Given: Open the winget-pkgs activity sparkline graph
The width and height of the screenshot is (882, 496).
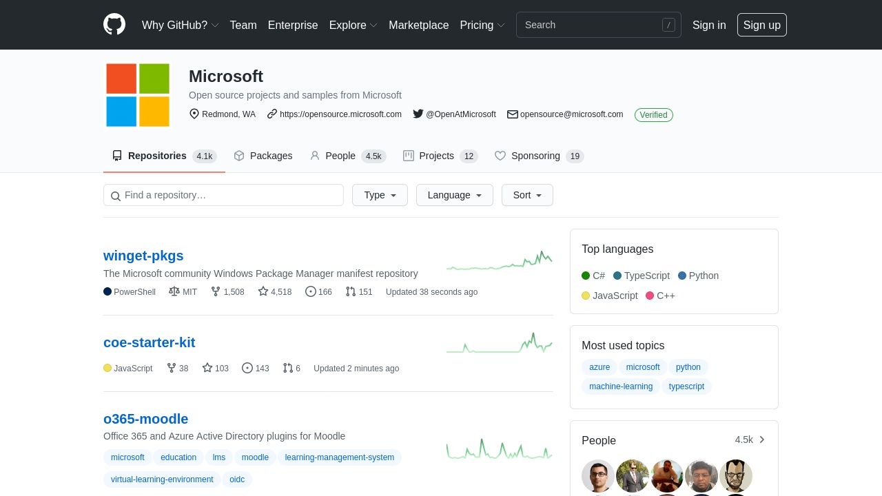Looking at the screenshot, I should click(x=500, y=261).
